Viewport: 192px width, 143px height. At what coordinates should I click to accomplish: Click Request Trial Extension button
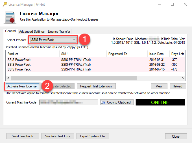[96, 86]
